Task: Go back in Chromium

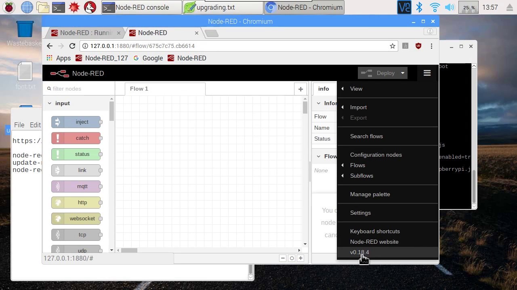Action: [x=50, y=46]
